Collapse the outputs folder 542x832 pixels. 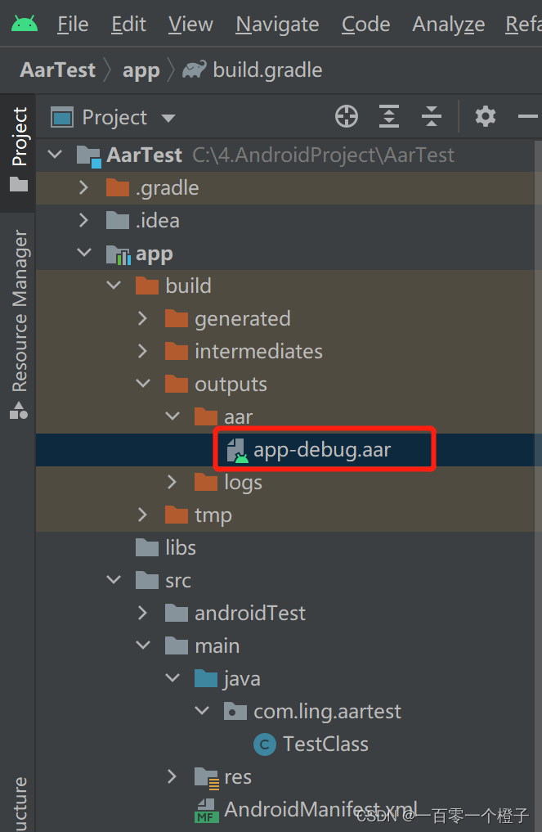(x=143, y=385)
